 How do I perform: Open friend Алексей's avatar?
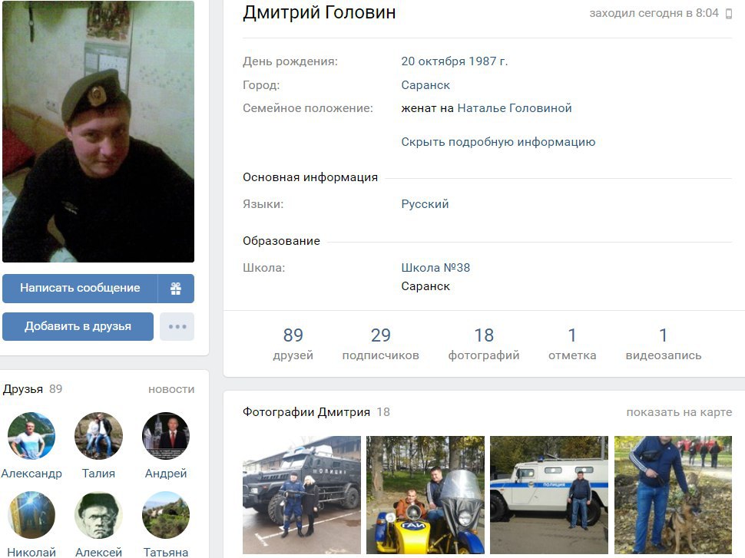[98, 515]
